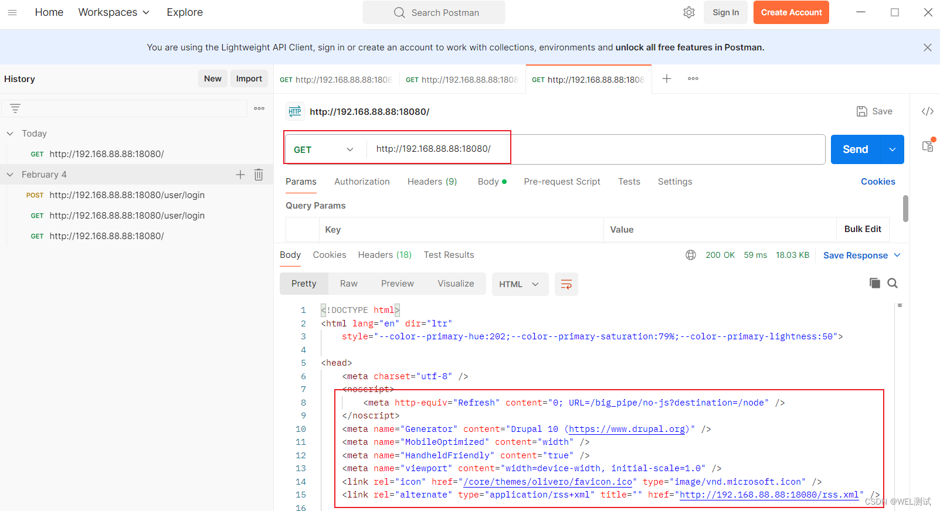The height and width of the screenshot is (511, 940).
Task: Open the Cookies link
Action: 878,182
